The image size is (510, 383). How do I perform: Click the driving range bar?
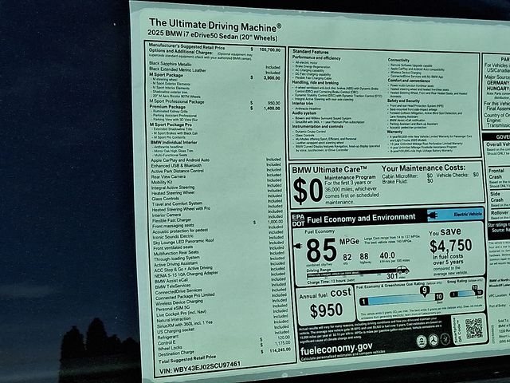[x=351, y=274]
